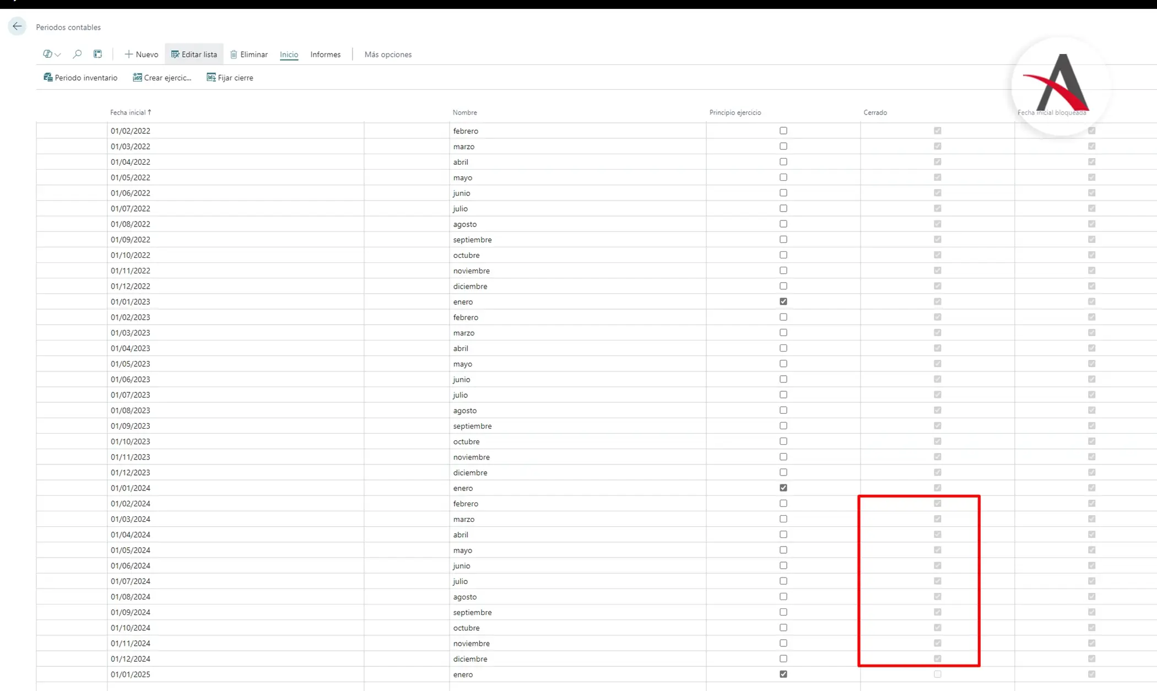Click Fijar cierre action
This screenshot has height=691, width=1157.
[x=230, y=78]
